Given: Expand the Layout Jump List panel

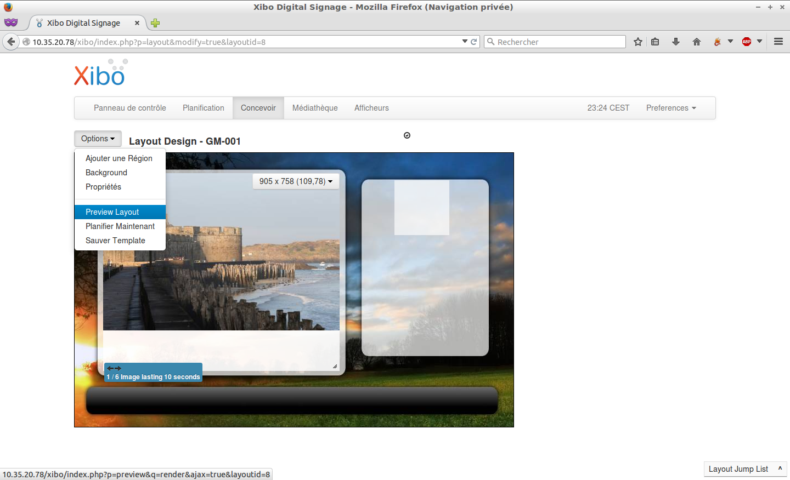Looking at the screenshot, I should point(744,469).
